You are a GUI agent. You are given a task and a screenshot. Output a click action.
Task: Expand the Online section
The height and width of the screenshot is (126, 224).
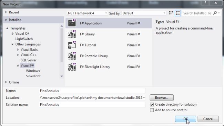pyautogui.click(x=6, y=82)
